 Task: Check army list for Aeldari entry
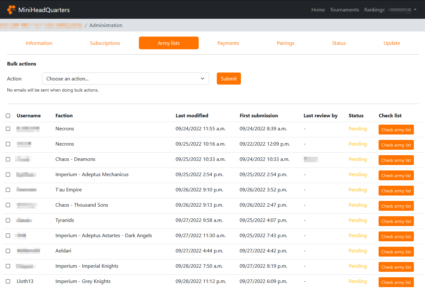tap(396, 252)
